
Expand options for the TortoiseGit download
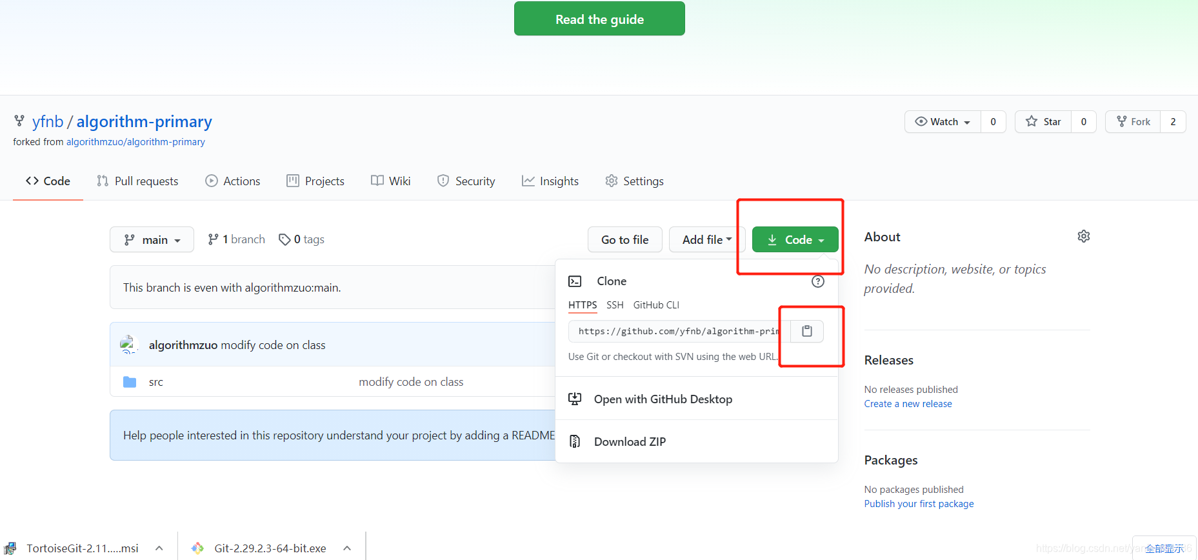159,548
